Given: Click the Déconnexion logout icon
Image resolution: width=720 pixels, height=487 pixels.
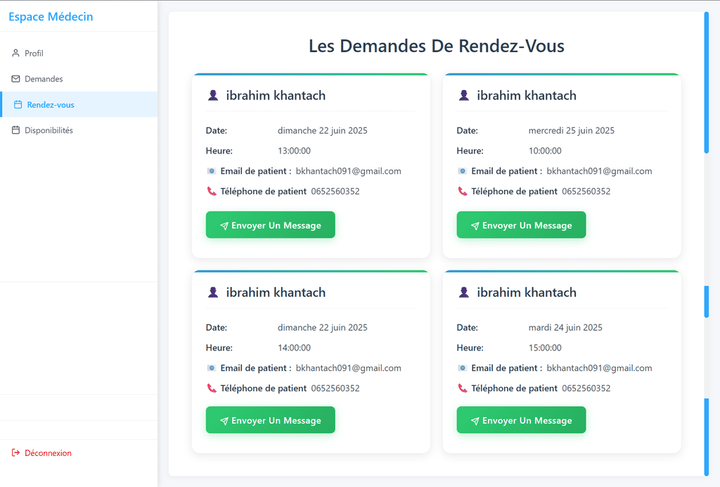Looking at the screenshot, I should click(15, 453).
